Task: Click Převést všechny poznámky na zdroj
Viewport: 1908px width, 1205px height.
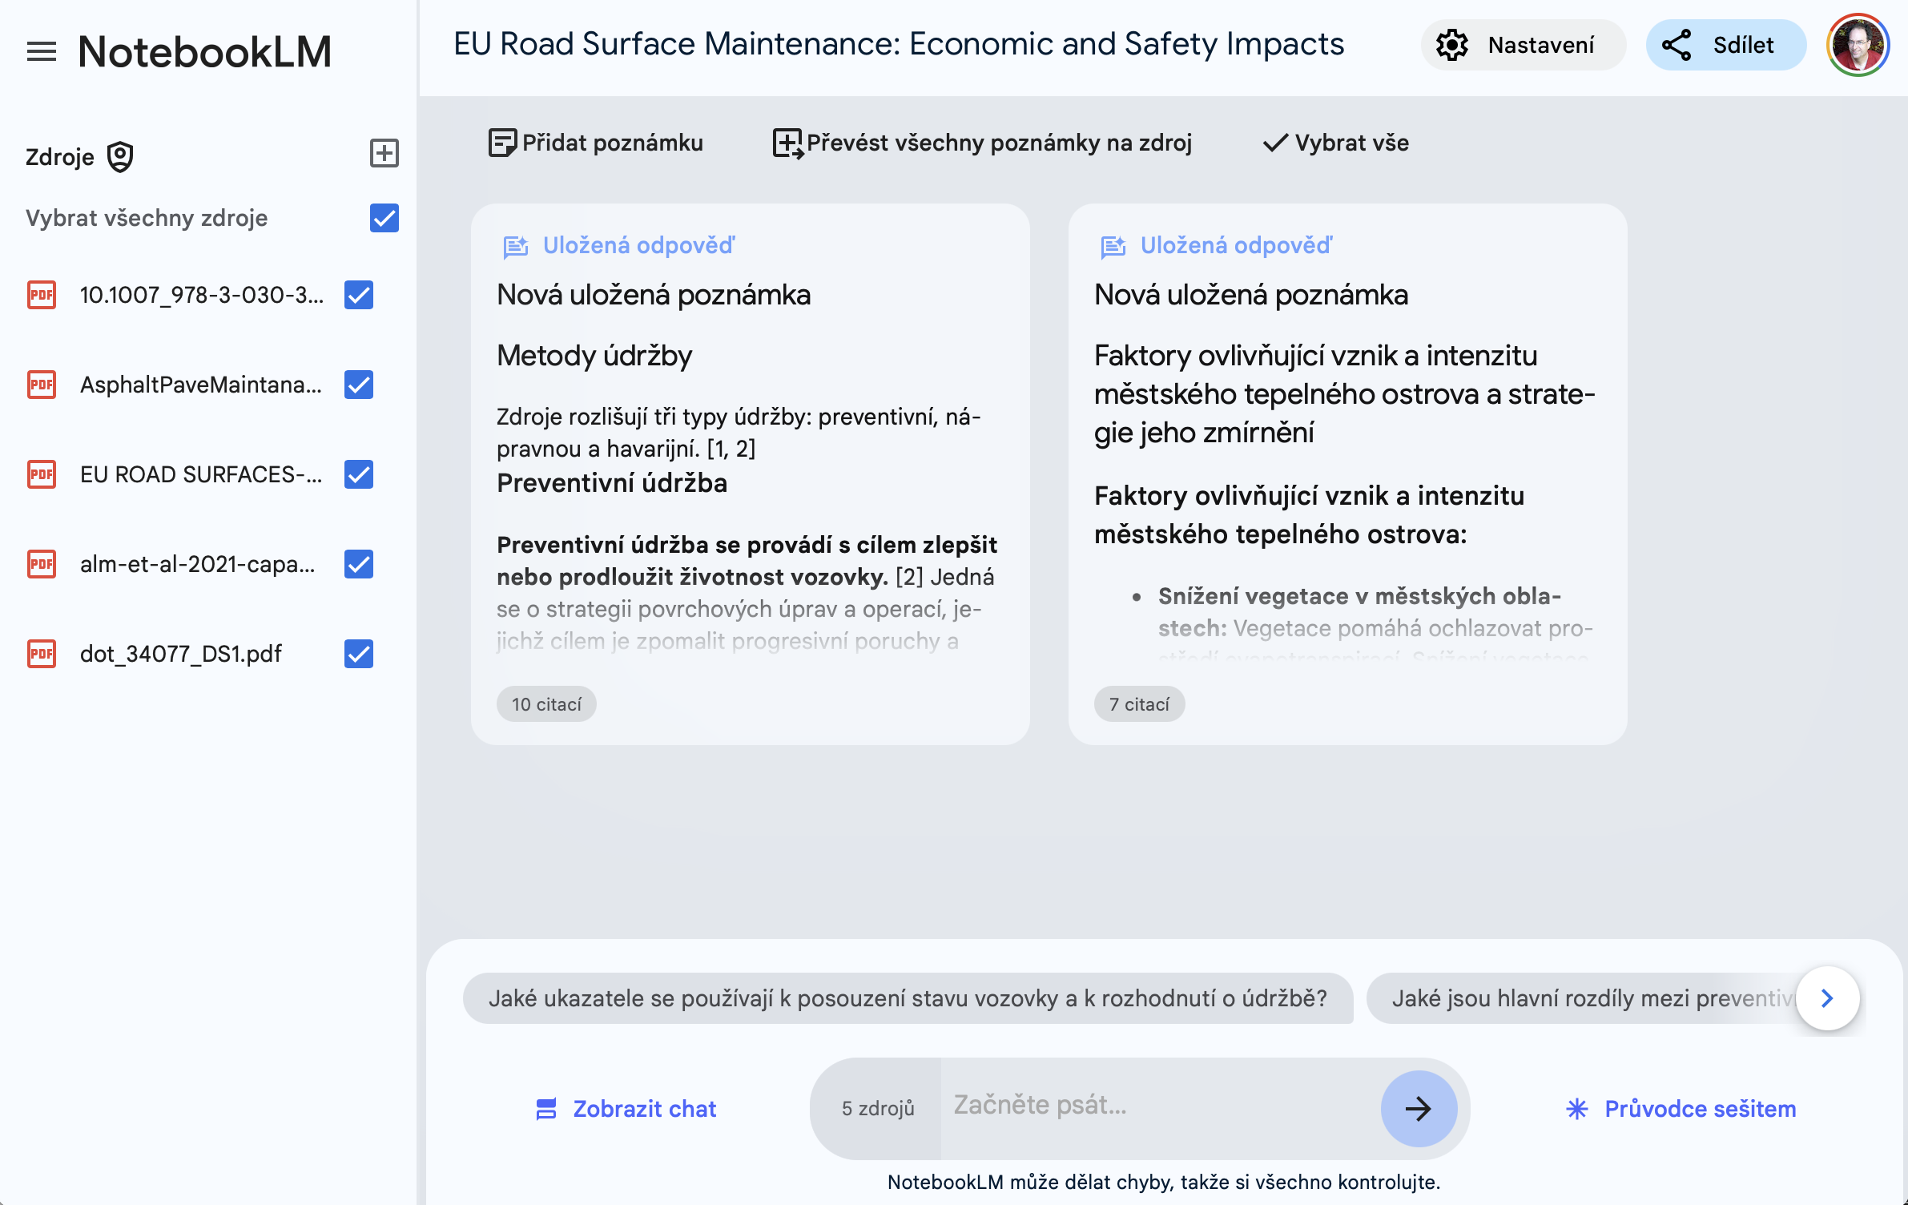Action: (983, 143)
